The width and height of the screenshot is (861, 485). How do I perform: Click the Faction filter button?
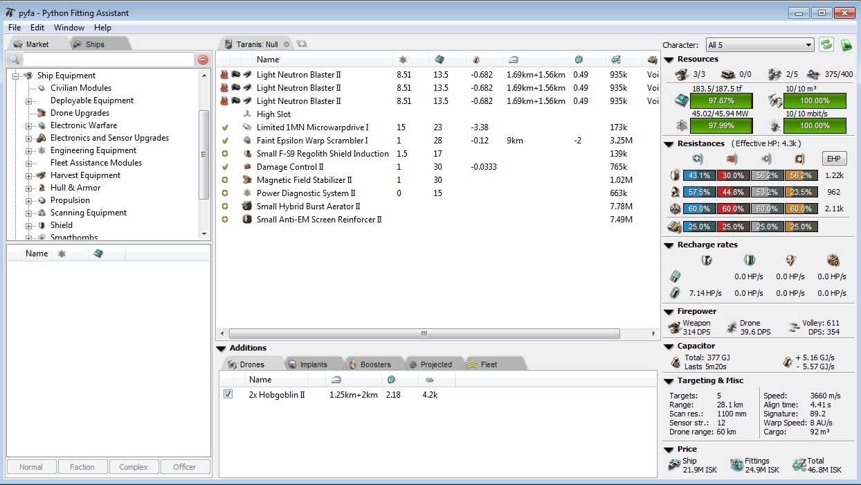point(82,467)
